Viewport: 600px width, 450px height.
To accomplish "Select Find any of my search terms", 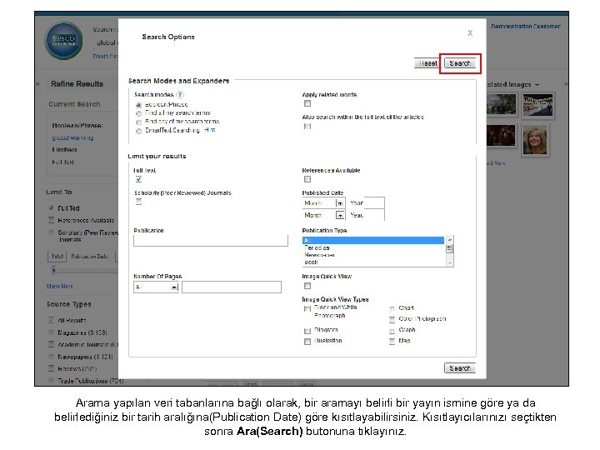I will click(x=138, y=122).
